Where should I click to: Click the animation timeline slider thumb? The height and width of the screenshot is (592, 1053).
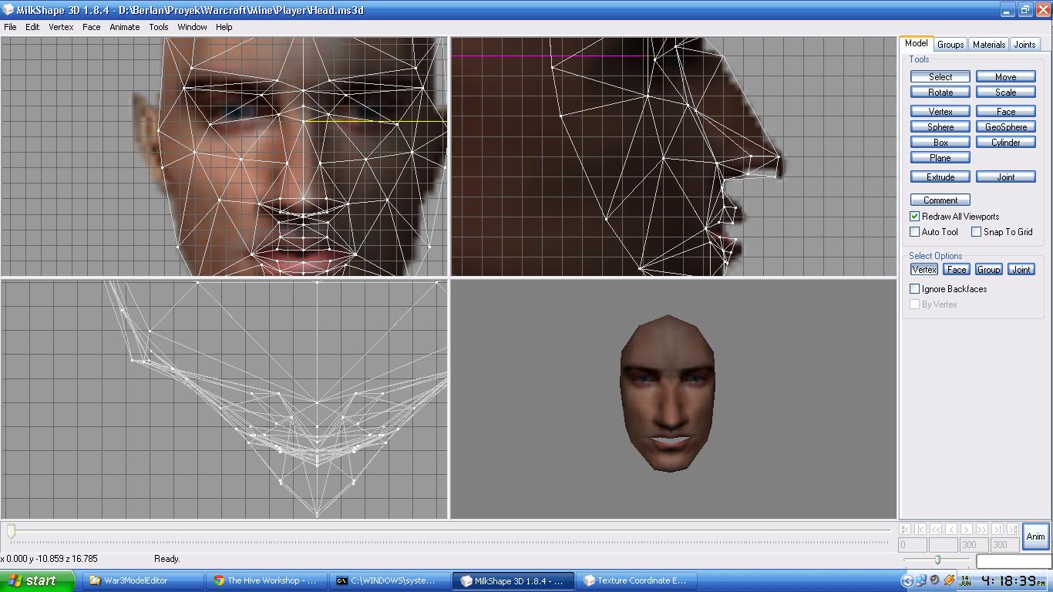tap(11, 531)
